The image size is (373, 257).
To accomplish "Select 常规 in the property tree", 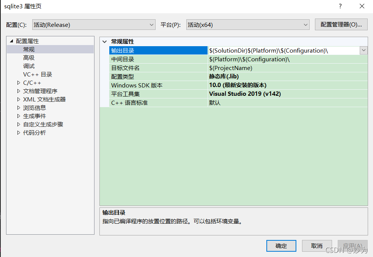I will tap(29, 49).
